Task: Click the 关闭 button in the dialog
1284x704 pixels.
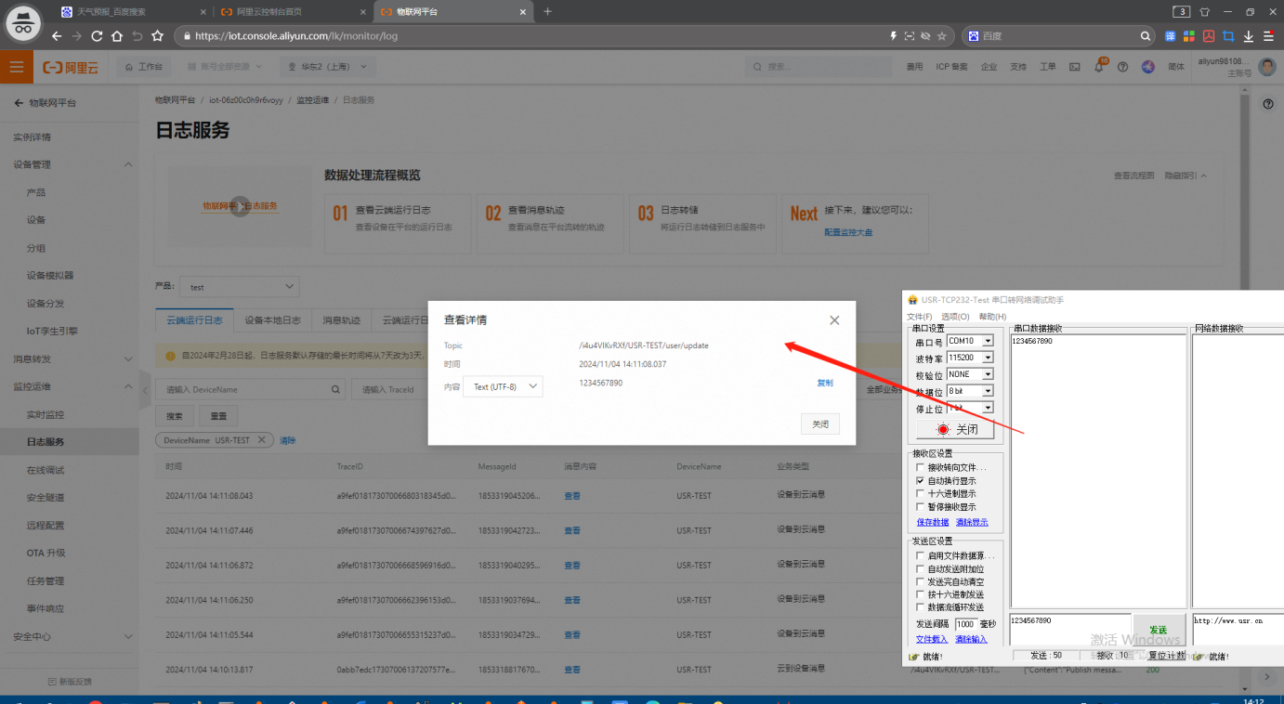Action: coord(819,424)
